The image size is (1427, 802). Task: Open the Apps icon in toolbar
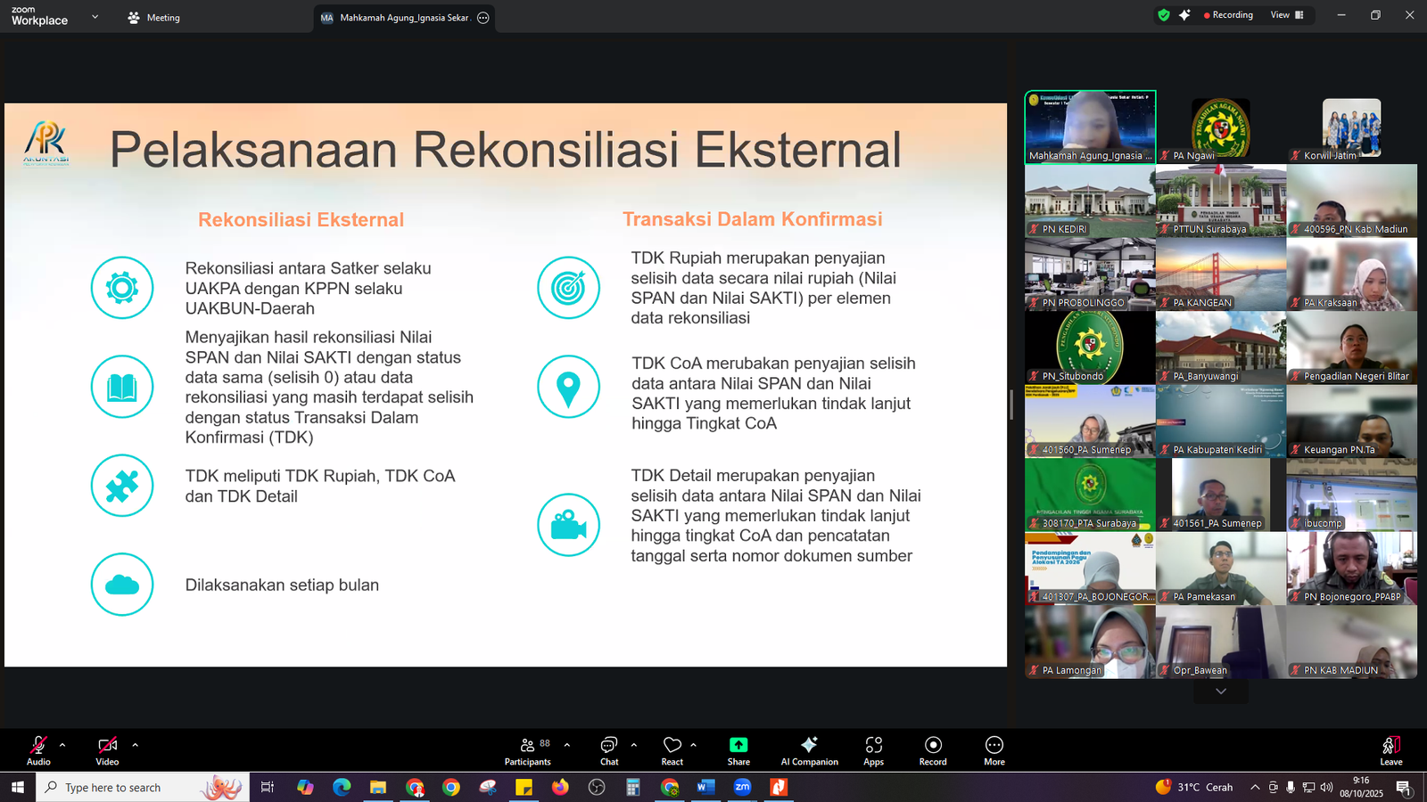[873, 746]
